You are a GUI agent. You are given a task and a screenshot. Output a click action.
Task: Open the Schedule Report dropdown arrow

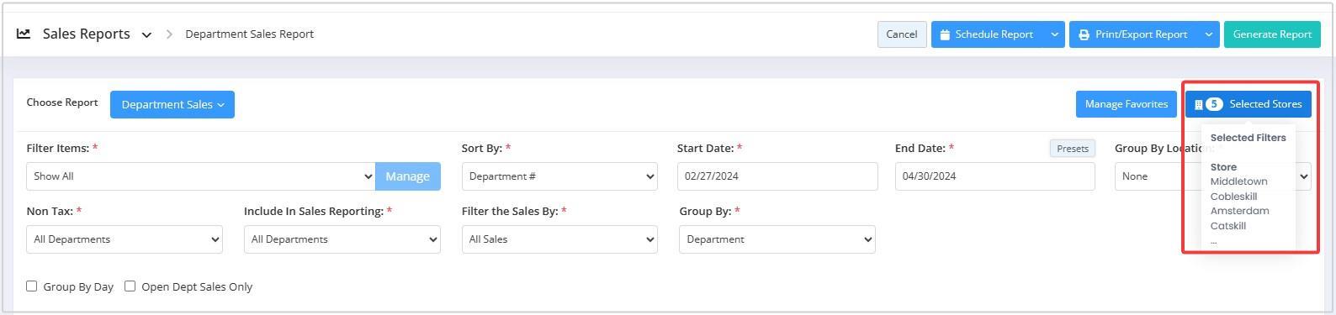[1054, 34]
